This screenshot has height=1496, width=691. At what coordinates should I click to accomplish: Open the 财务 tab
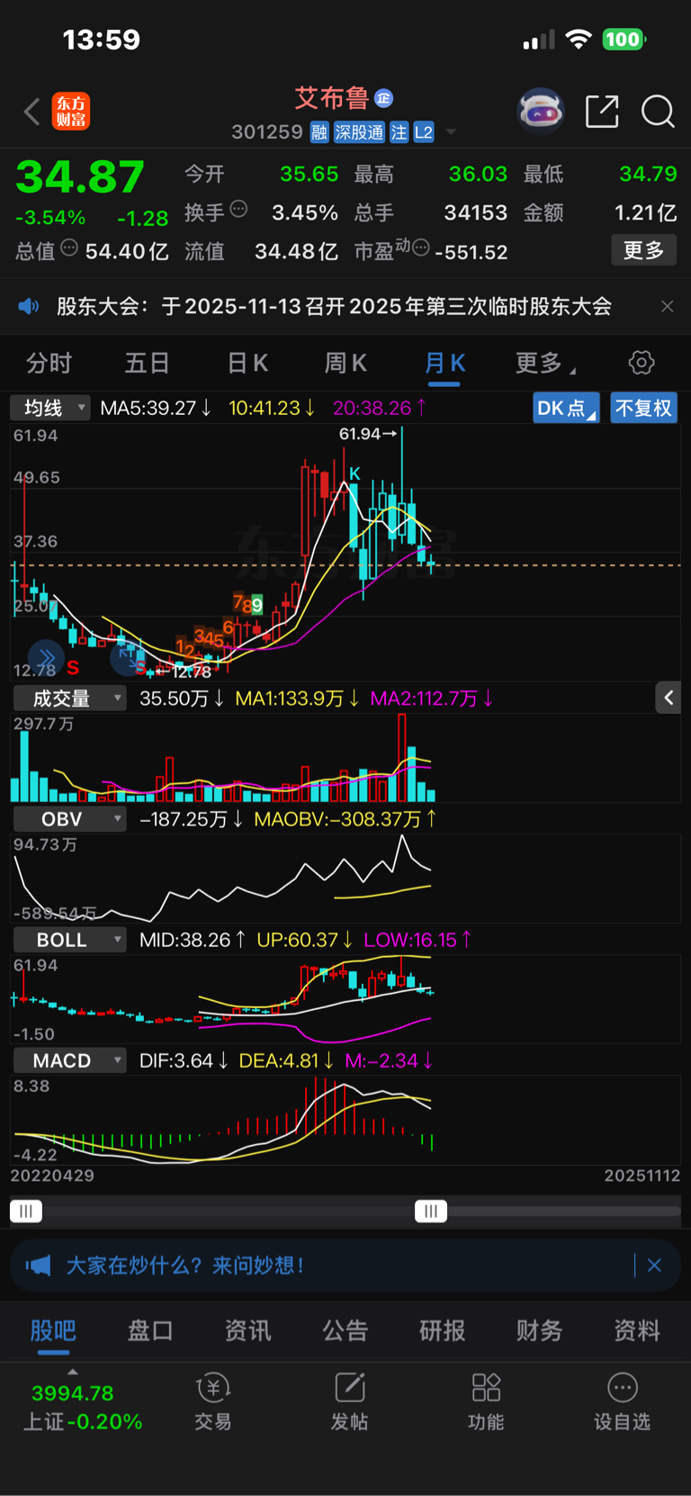click(540, 1330)
